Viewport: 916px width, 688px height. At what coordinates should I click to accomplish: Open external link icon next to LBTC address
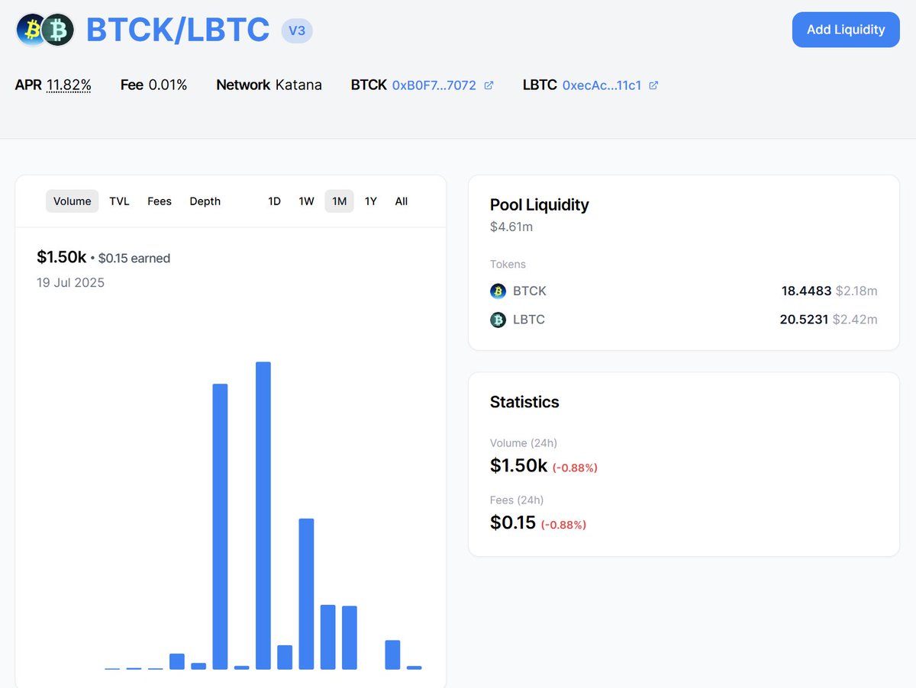point(653,85)
